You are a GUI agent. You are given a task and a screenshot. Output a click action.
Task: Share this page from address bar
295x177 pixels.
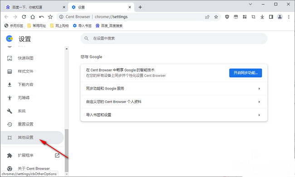coord(207,17)
